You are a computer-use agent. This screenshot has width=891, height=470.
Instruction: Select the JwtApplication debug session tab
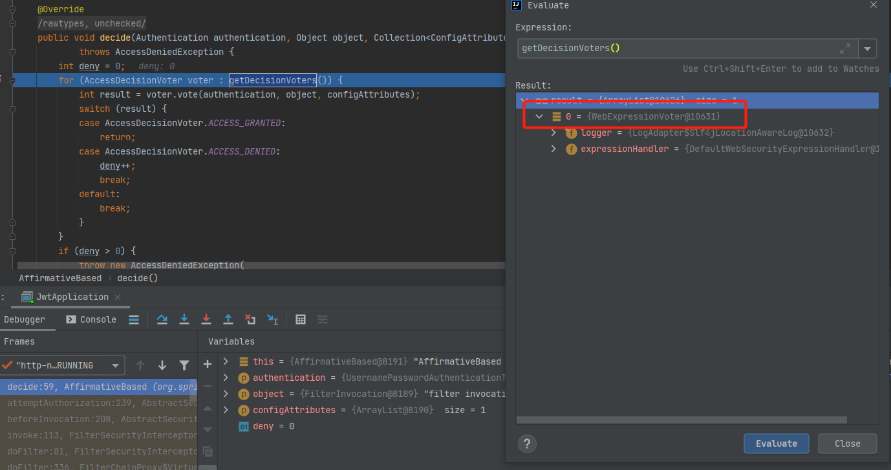pyautogui.click(x=72, y=297)
